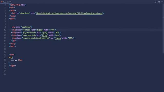Click the "img-thumbnail" class value on line 11
The image size is (164, 92).
click(29, 32)
